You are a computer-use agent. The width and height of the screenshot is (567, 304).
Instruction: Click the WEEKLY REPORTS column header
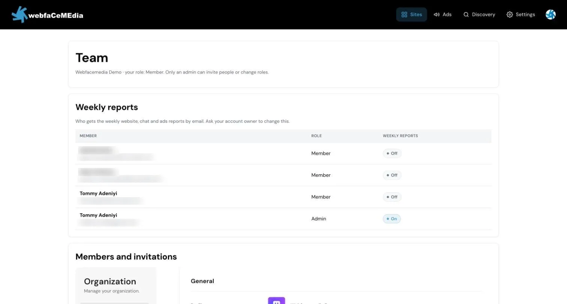[x=400, y=136]
